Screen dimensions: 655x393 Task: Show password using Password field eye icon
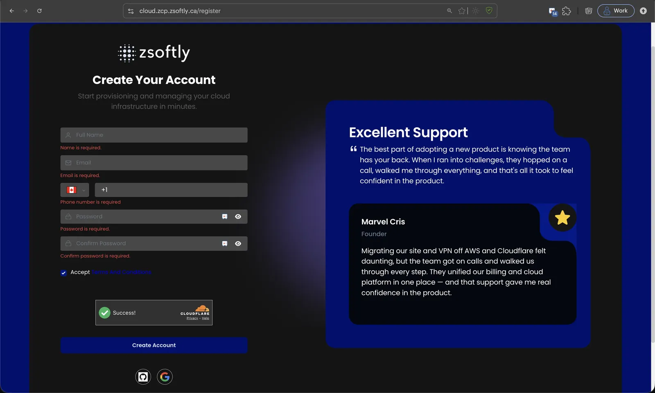(238, 217)
